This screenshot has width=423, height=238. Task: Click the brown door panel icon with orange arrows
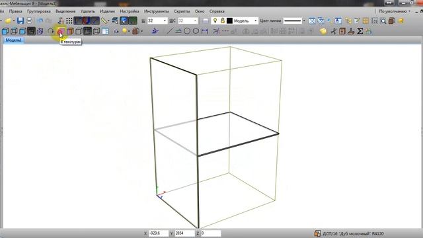click(342, 31)
